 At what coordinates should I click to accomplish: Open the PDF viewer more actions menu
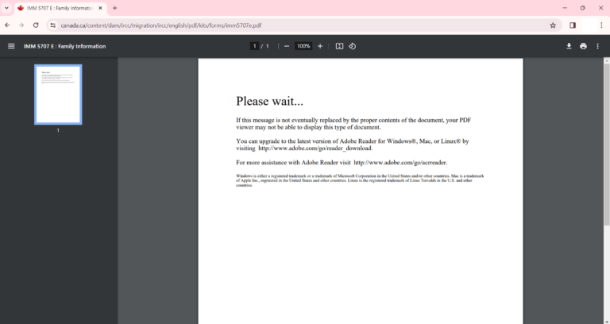pyautogui.click(x=598, y=46)
